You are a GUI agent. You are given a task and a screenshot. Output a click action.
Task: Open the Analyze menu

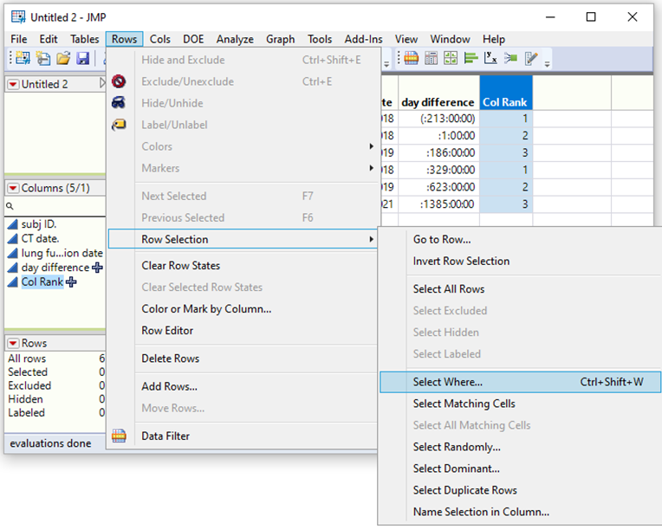point(235,39)
